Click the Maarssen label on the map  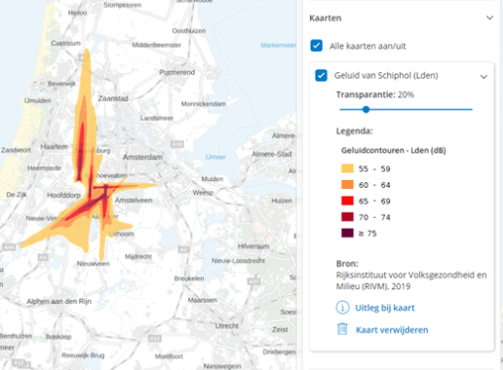202,300
